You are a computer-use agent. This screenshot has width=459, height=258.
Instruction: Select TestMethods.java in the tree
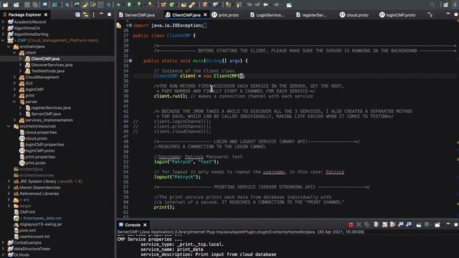tap(48, 71)
